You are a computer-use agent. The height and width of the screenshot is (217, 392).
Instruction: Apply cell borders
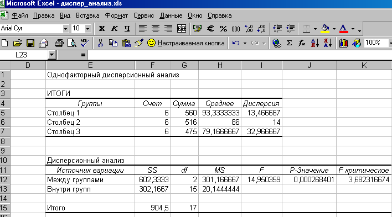pyautogui.click(x=306, y=29)
